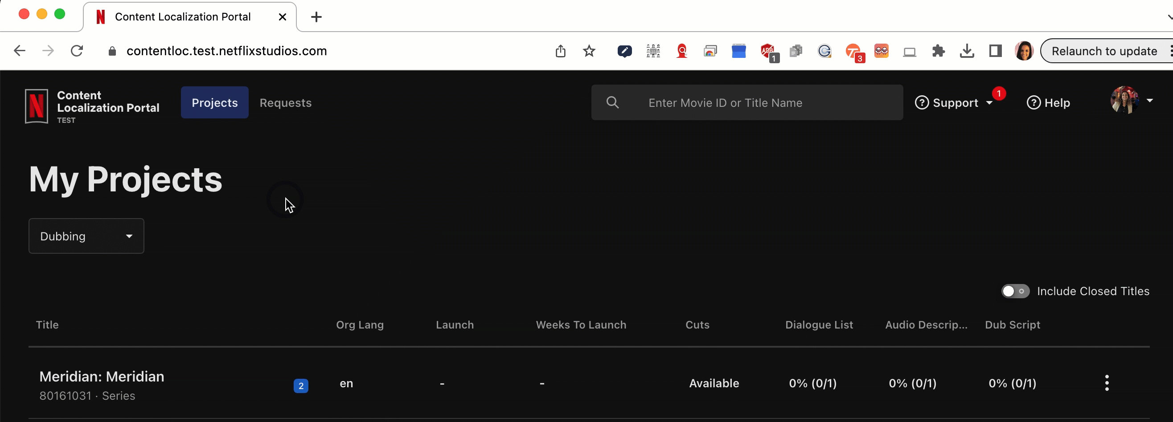Click the Dub Script 0% (0/1) value
This screenshot has height=422, width=1173.
[x=1012, y=383]
